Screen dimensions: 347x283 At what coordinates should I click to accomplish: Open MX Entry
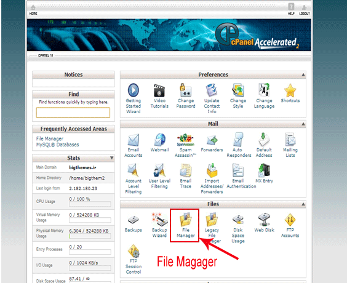(x=264, y=173)
